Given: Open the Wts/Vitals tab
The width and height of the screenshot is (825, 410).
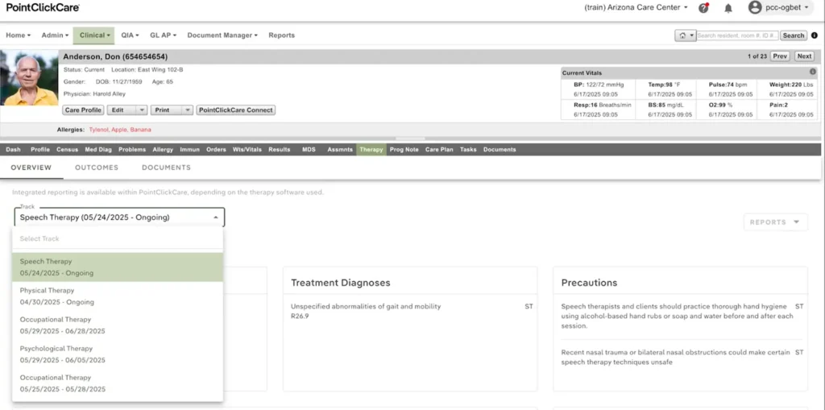Looking at the screenshot, I should (247, 150).
